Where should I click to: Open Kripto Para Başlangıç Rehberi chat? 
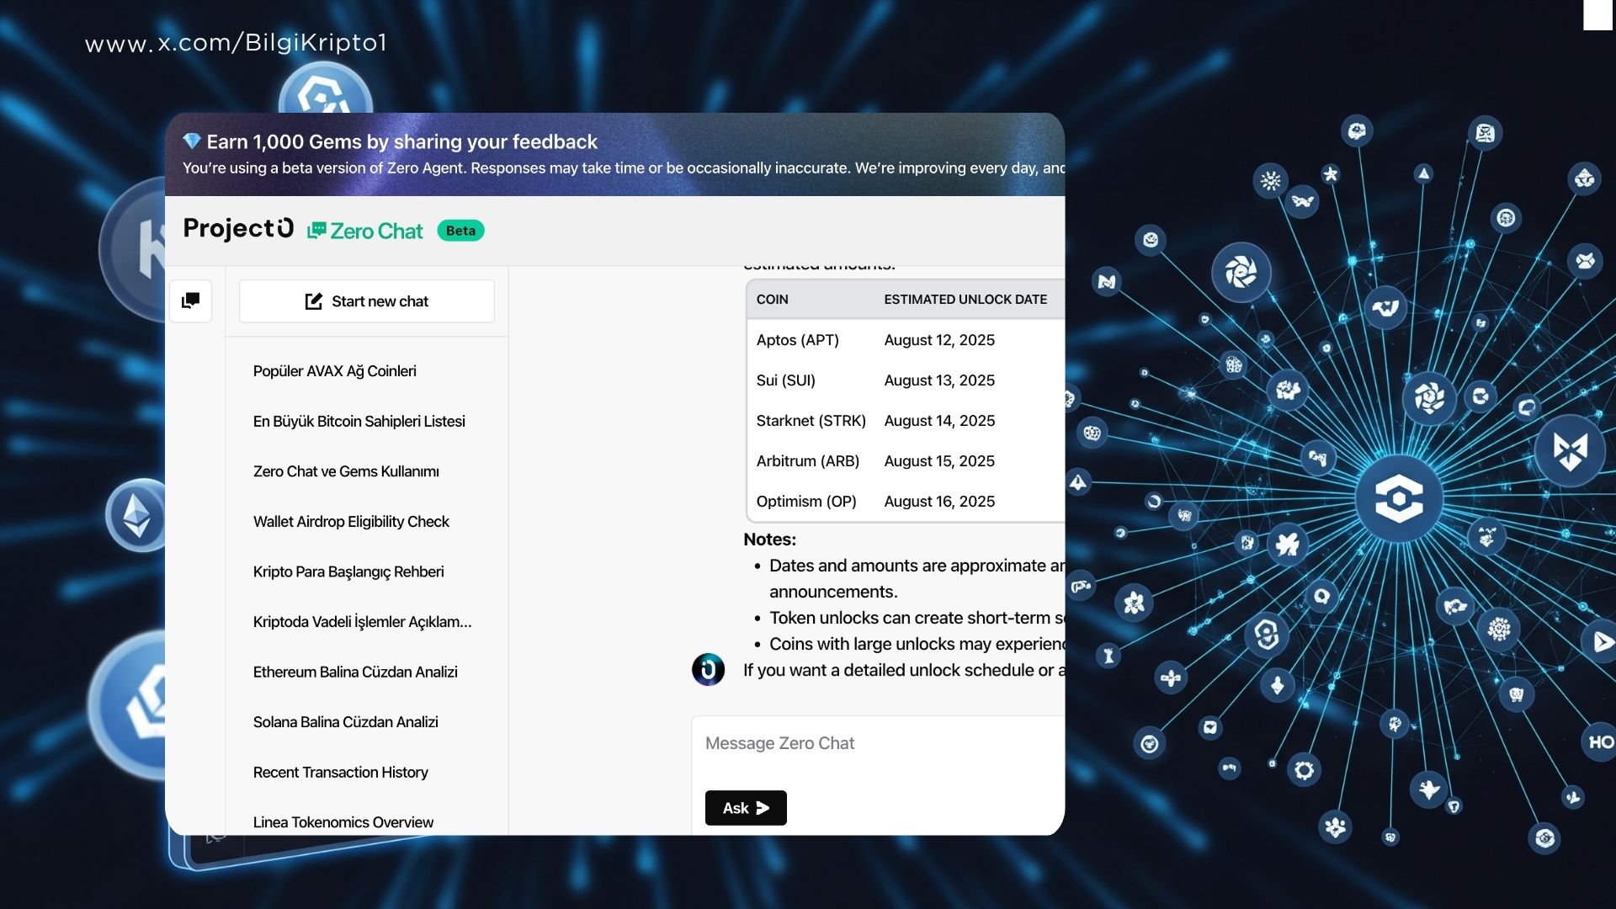click(x=348, y=571)
